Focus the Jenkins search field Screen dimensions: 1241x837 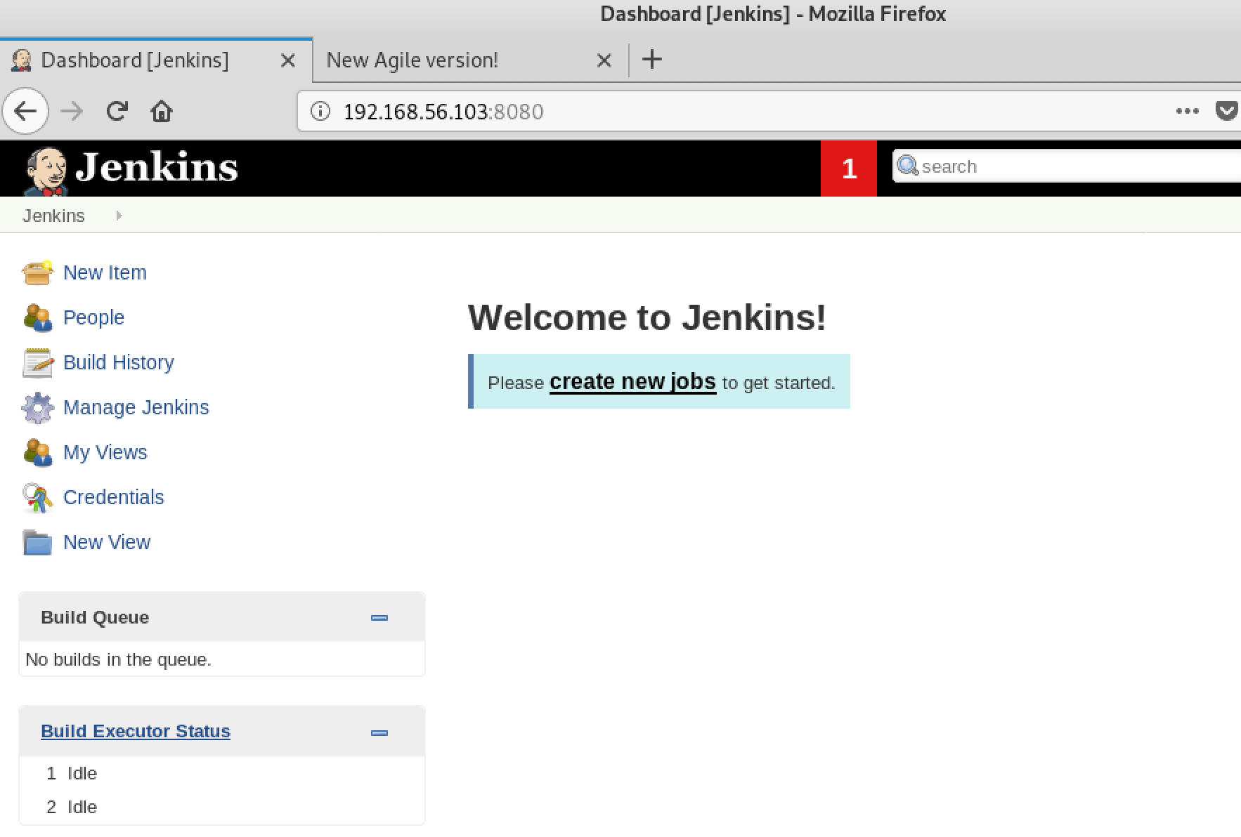1067,166
